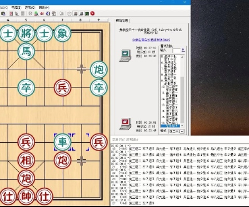Click the empty highlighted square beside teal 車
249x207 pixels.
click(x=81, y=142)
